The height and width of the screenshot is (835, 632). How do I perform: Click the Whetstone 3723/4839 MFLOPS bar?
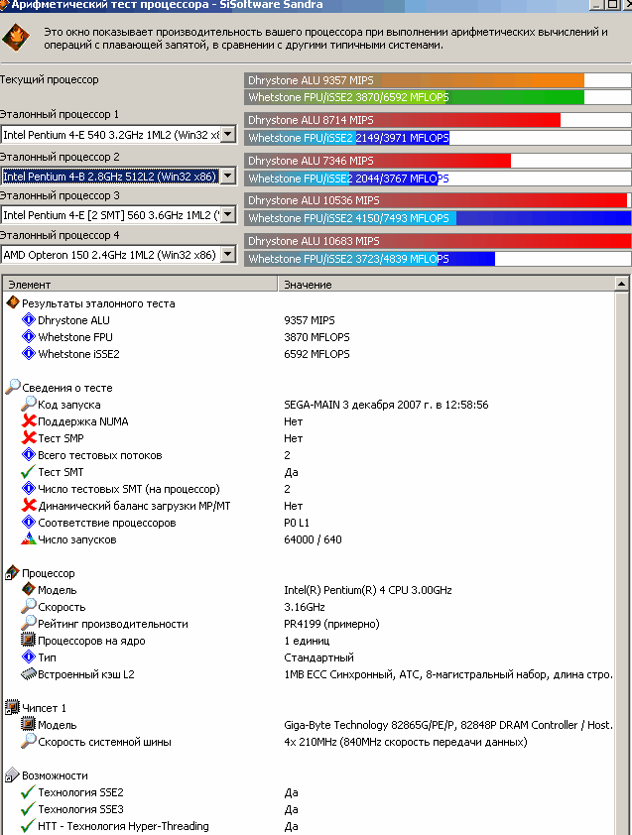(438, 258)
